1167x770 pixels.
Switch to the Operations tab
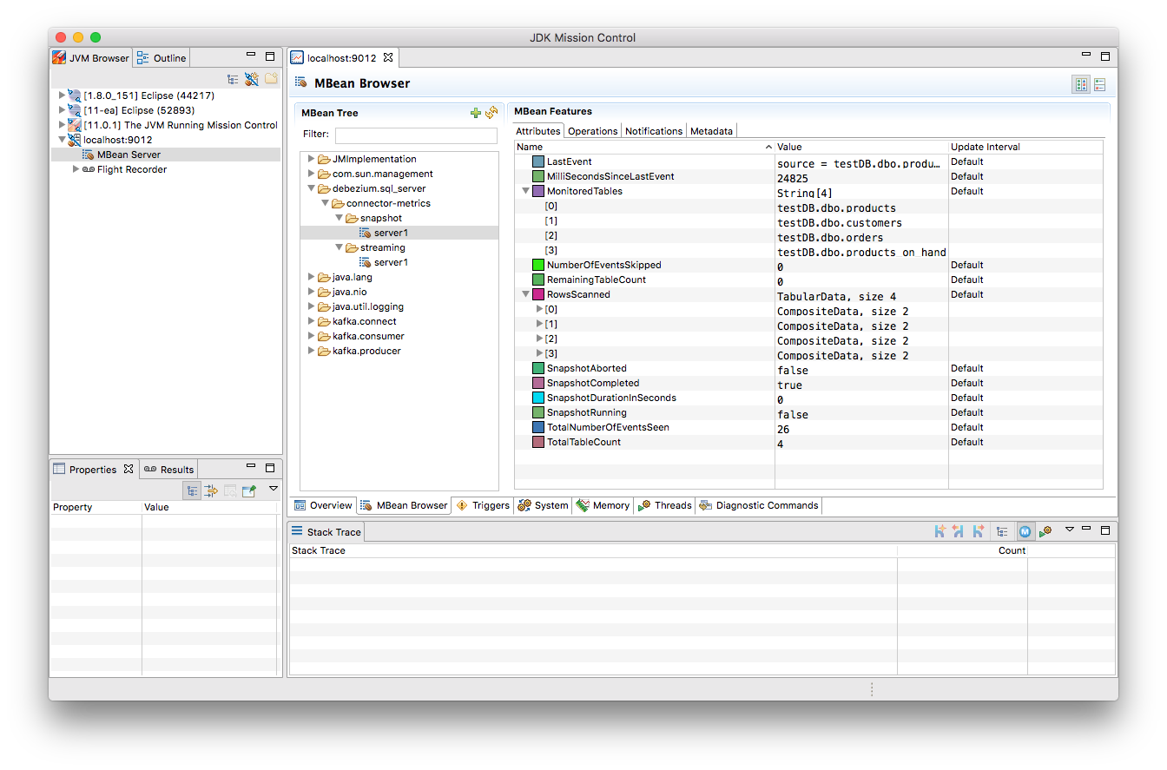(592, 130)
